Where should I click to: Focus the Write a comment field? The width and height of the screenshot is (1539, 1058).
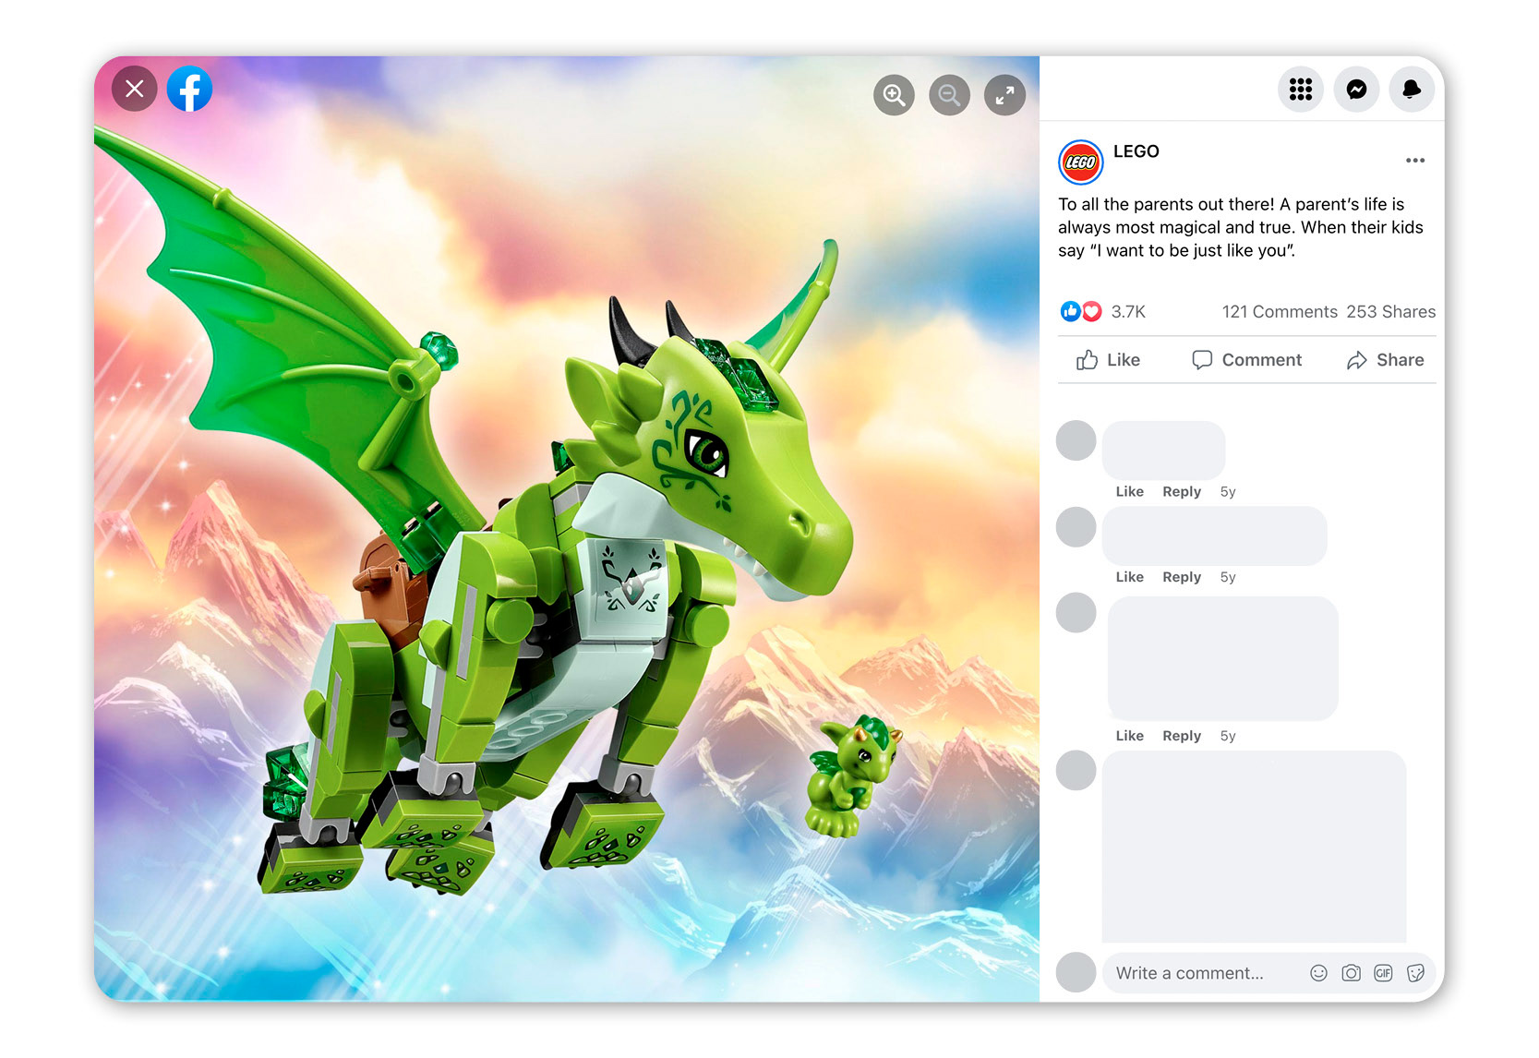1268,973
